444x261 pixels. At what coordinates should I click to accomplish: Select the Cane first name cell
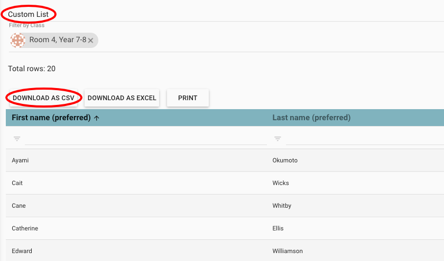pyautogui.click(x=18, y=206)
